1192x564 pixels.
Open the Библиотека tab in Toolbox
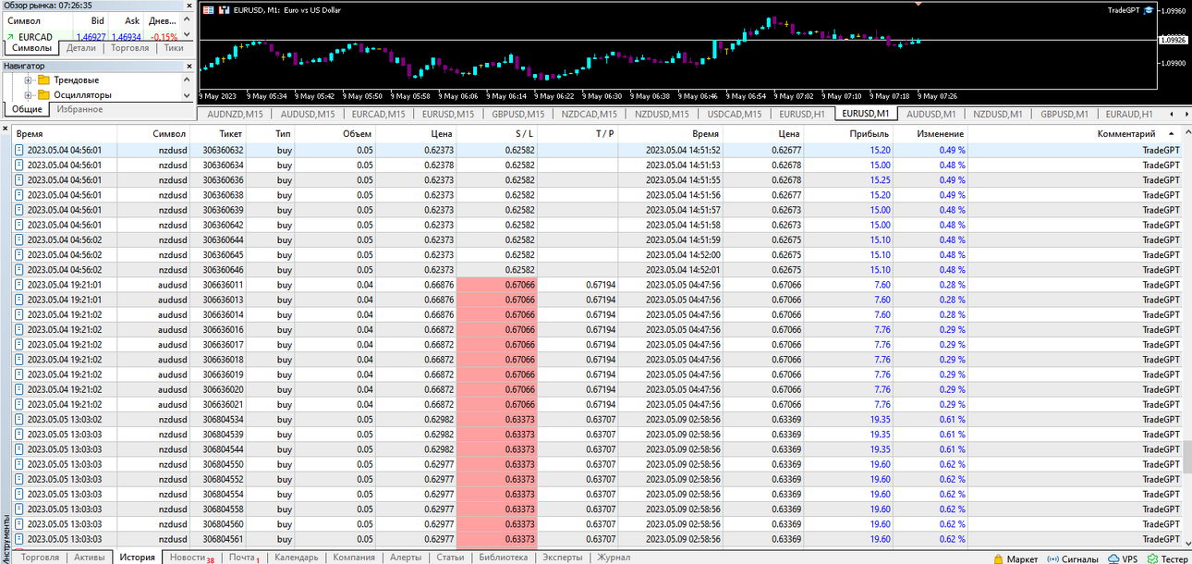pos(503,558)
